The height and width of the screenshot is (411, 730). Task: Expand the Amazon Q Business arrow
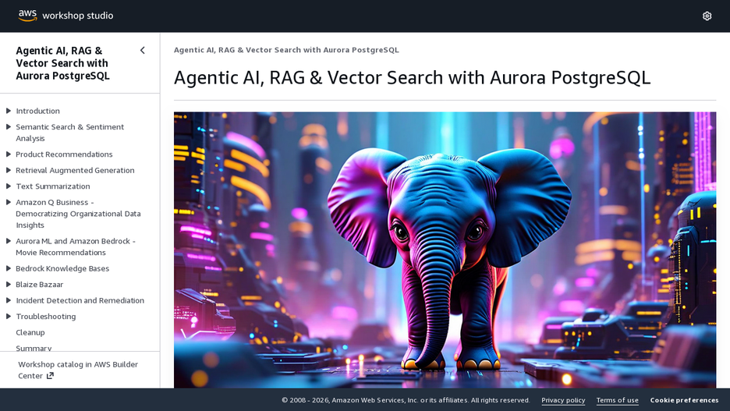tap(9, 202)
